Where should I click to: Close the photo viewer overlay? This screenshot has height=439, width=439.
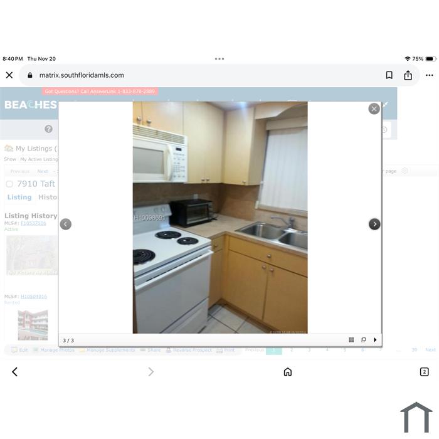[374, 108]
